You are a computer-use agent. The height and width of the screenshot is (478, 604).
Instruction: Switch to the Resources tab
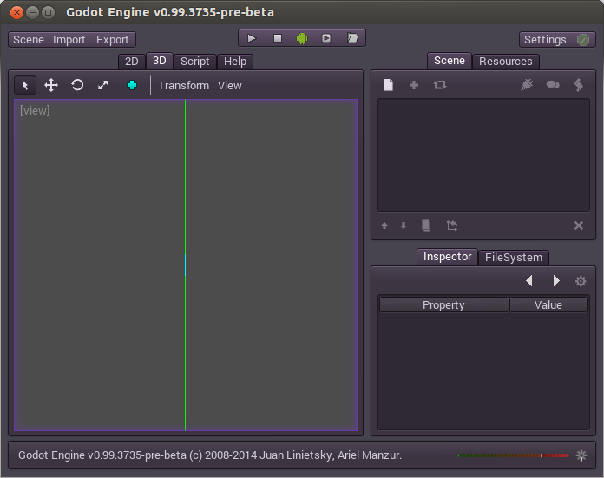(x=505, y=61)
